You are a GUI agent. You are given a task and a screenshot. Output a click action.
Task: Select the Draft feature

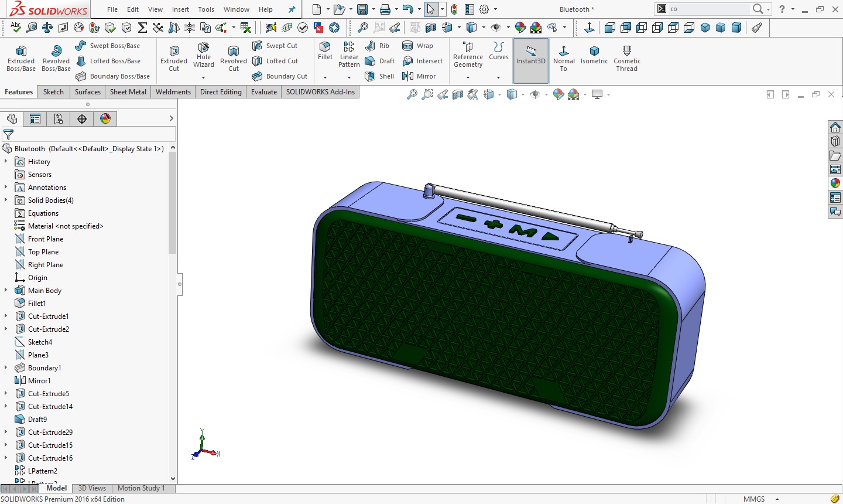(x=380, y=61)
